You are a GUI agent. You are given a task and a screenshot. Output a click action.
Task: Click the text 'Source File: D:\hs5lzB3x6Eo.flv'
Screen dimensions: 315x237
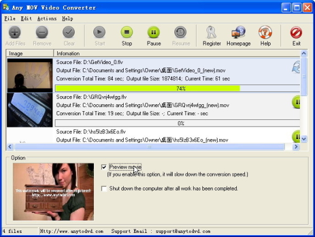pos(91,132)
